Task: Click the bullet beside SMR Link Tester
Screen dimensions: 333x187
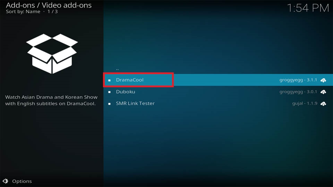Action: [x=109, y=104]
